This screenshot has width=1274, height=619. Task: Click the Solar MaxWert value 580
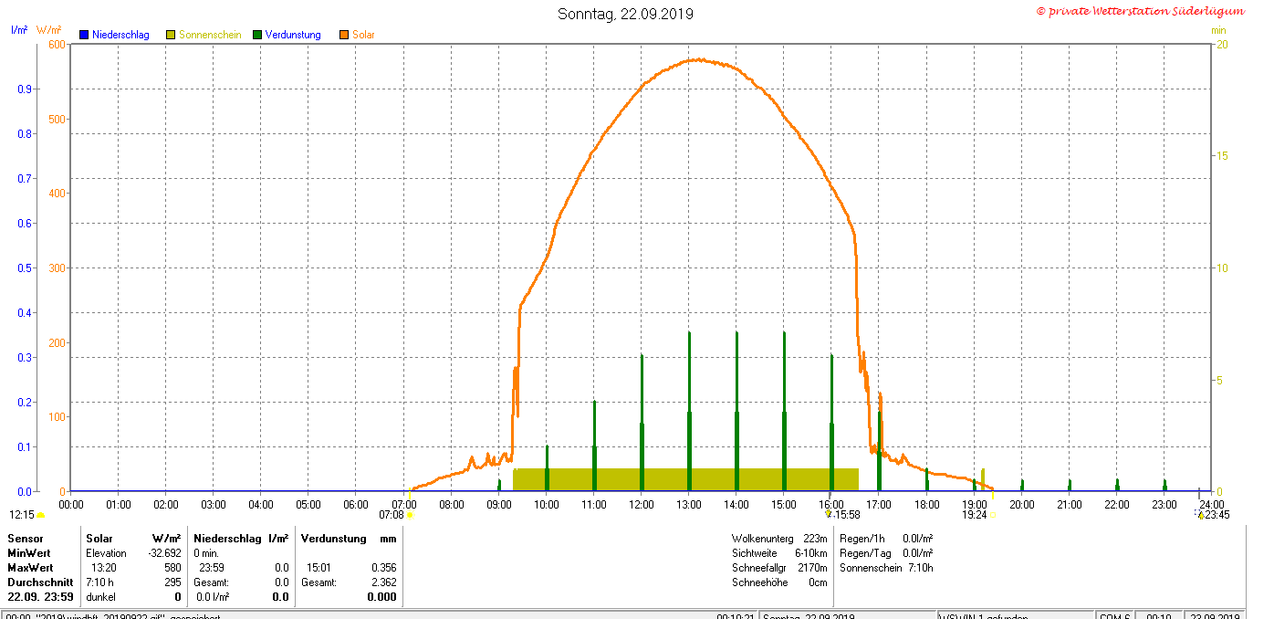click(x=172, y=568)
